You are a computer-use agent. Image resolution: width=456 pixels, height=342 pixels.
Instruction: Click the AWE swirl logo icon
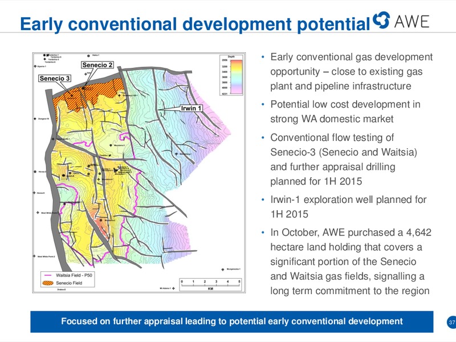pyautogui.click(x=381, y=20)
